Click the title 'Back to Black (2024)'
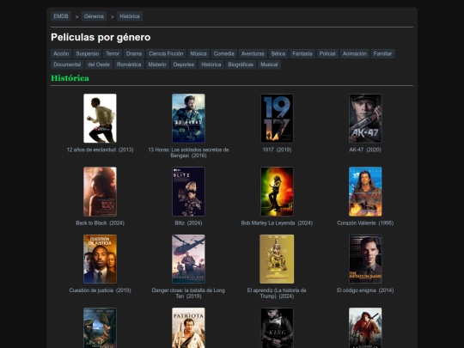Viewport: 464px width, 348px height. pyautogui.click(x=100, y=223)
